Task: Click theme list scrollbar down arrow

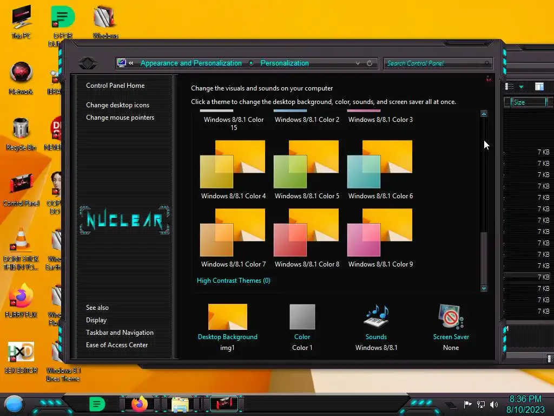Action: pyautogui.click(x=484, y=288)
